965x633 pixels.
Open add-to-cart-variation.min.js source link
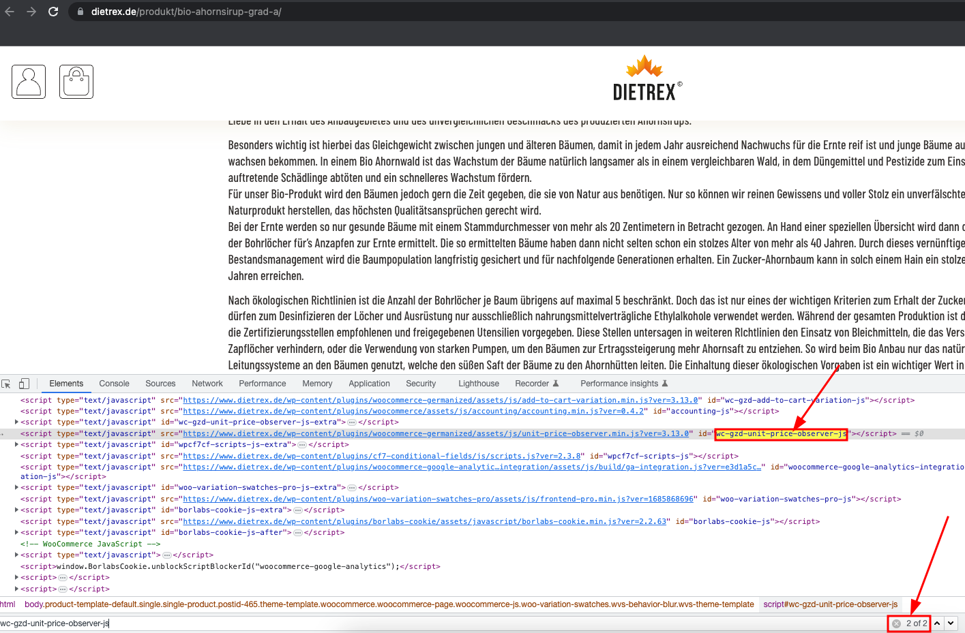[x=441, y=401]
